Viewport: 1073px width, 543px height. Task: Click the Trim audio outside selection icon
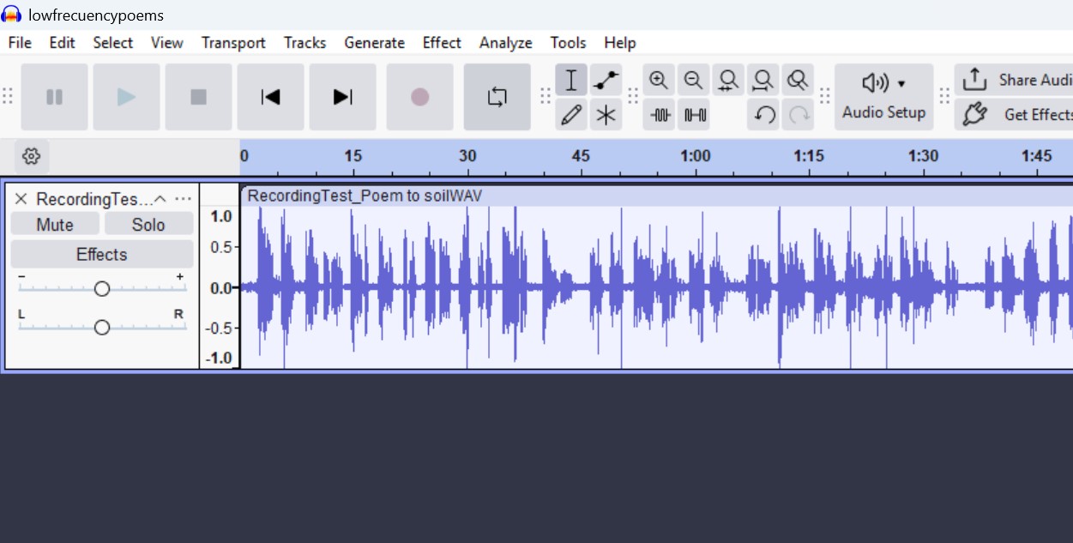(660, 113)
